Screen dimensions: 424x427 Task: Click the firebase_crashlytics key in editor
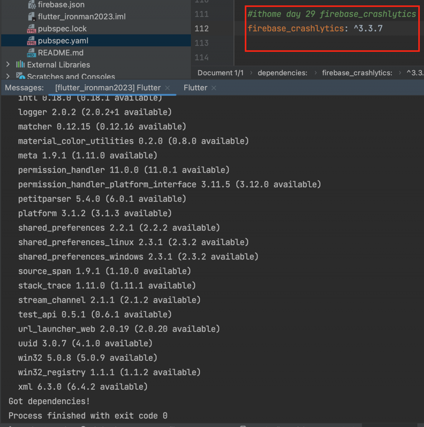(296, 29)
